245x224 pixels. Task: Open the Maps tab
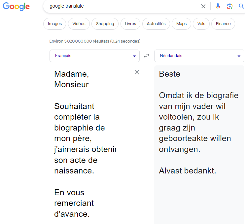point(181,24)
